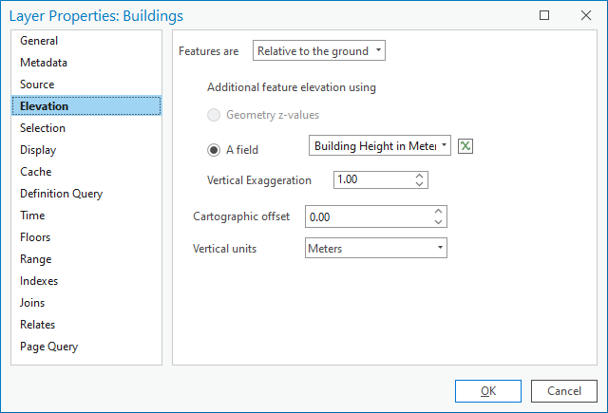Dismiss dialog with the Cancel button
Image resolution: width=608 pixels, height=413 pixels.
(x=563, y=391)
